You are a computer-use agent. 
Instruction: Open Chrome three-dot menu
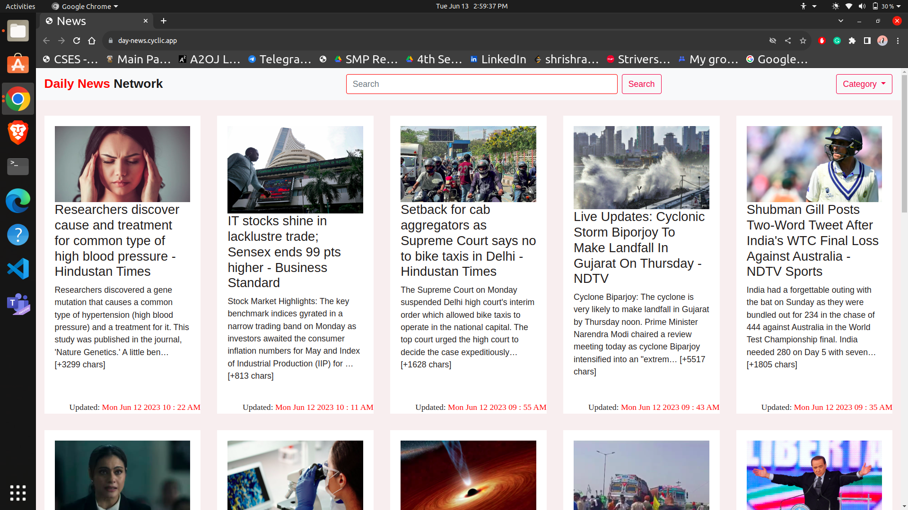pos(898,41)
